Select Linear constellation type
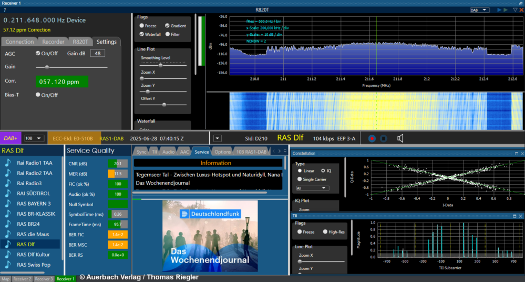Screen dimensions: 525x282 click(x=300, y=170)
